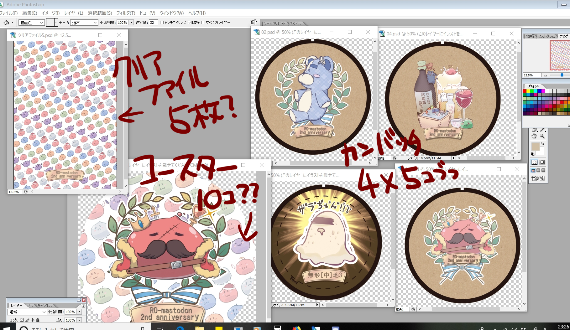
Task: Lock transparent pixels in Layers panel
Action: click(x=22, y=320)
